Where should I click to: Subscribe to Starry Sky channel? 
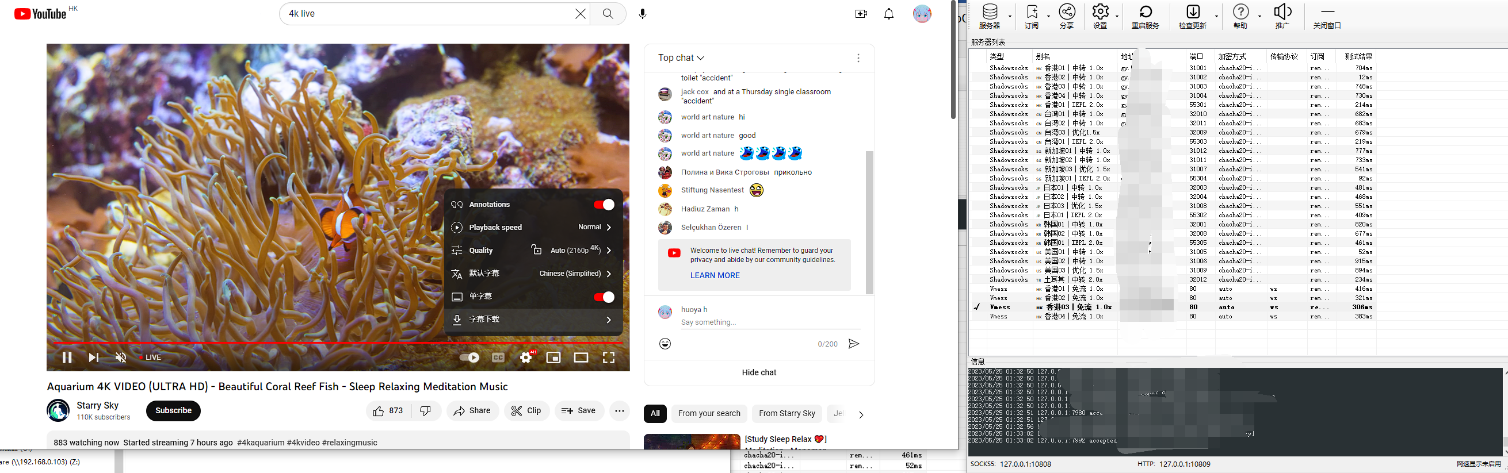pos(173,410)
